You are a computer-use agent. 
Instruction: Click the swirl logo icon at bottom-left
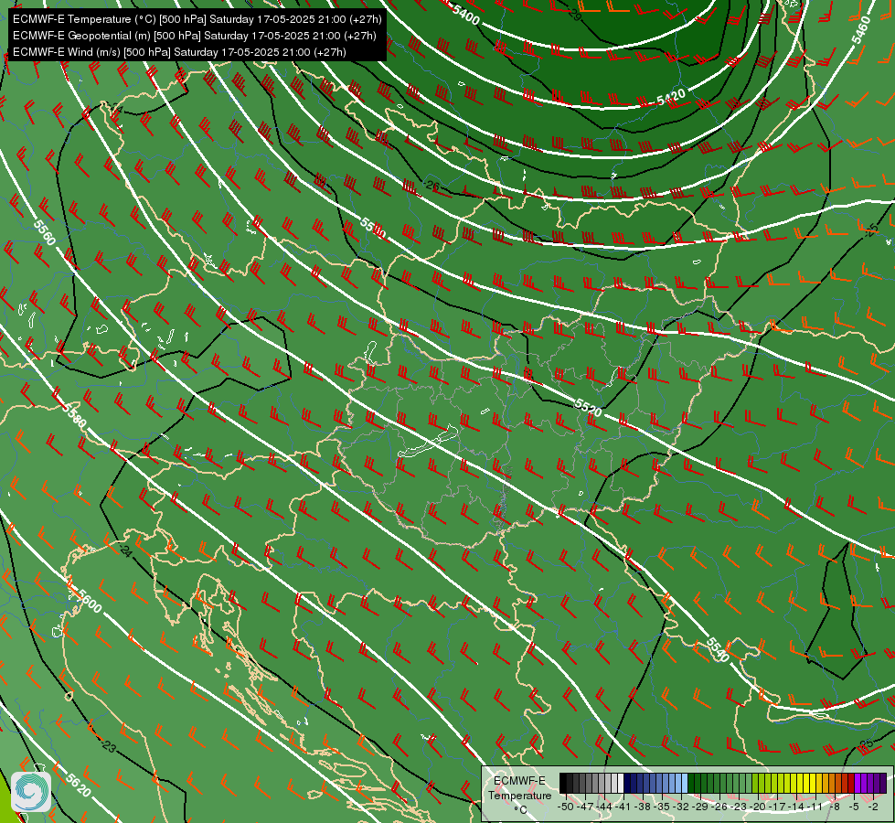(x=31, y=792)
